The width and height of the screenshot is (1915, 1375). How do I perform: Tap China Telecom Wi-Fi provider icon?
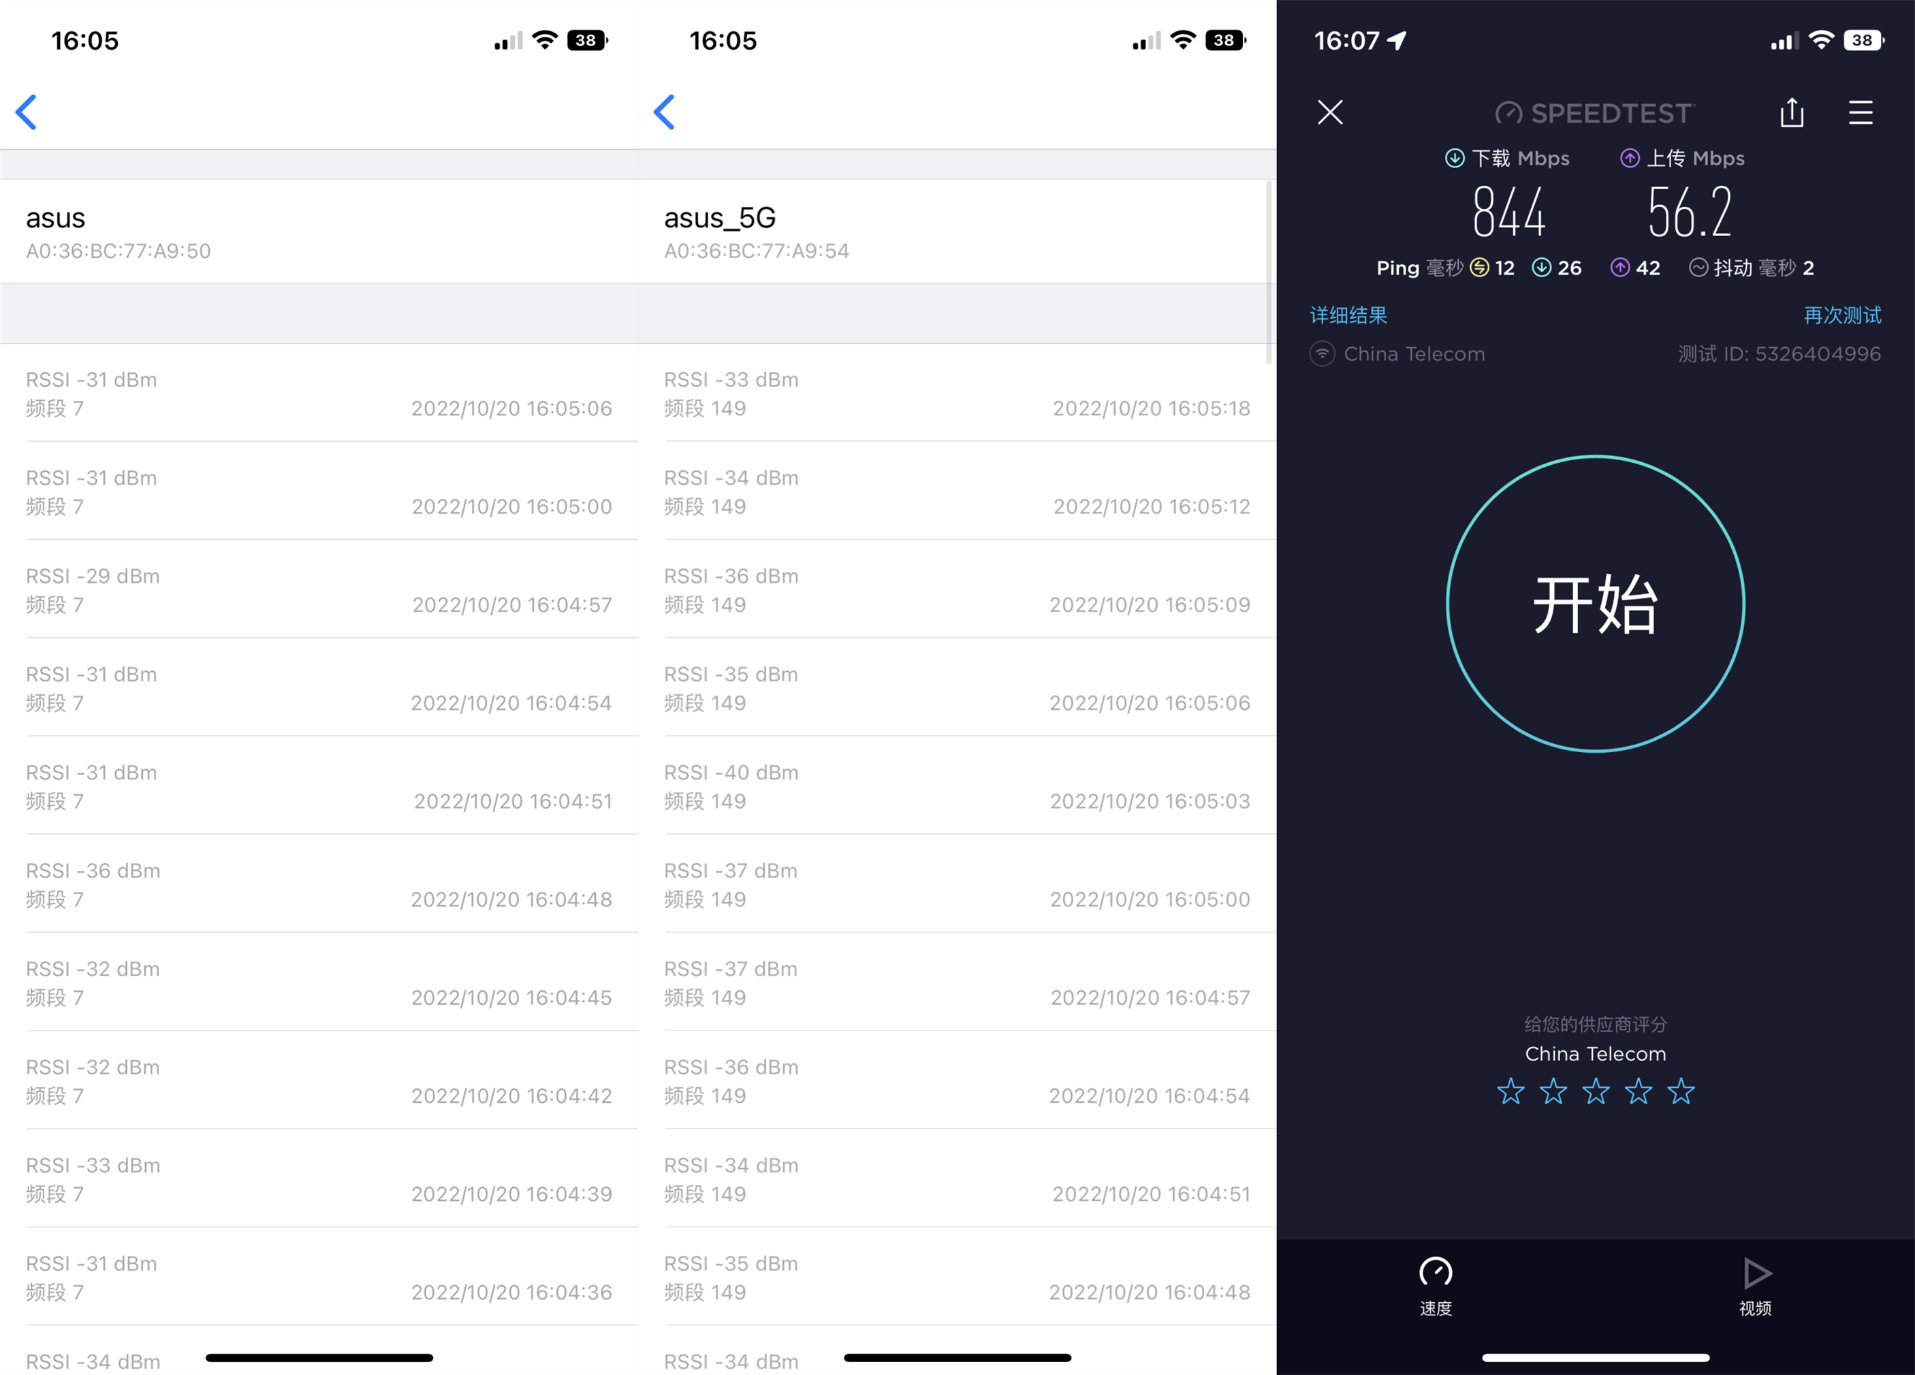[x=1323, y=354]
